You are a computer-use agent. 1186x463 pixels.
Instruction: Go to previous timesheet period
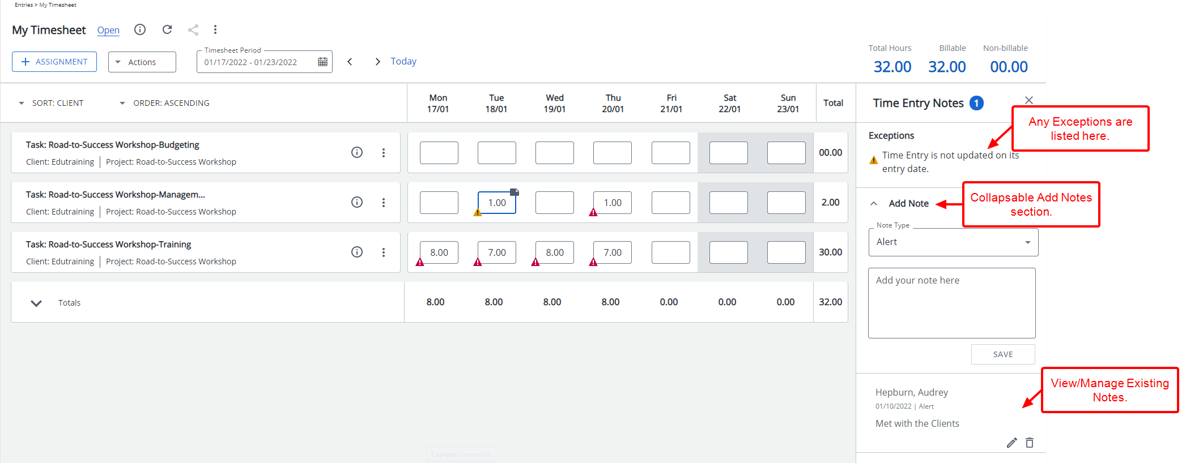[350, 62]
